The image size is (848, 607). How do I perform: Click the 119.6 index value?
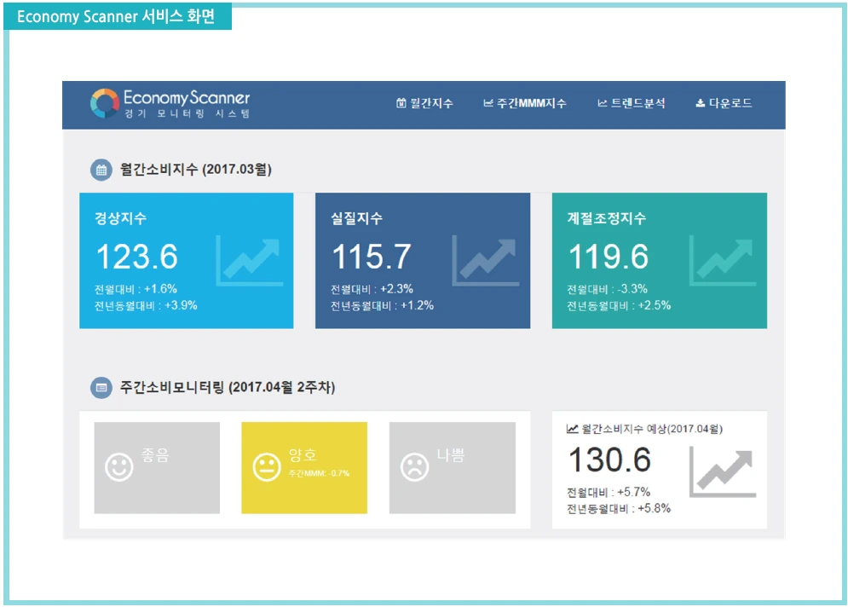pyautogui.click(x=609, y=257)
